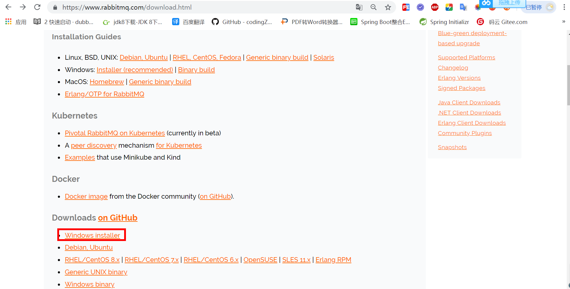570x289 pixels.
Task: Open the dubbo quick start bookmark
Action: (64, 22)
